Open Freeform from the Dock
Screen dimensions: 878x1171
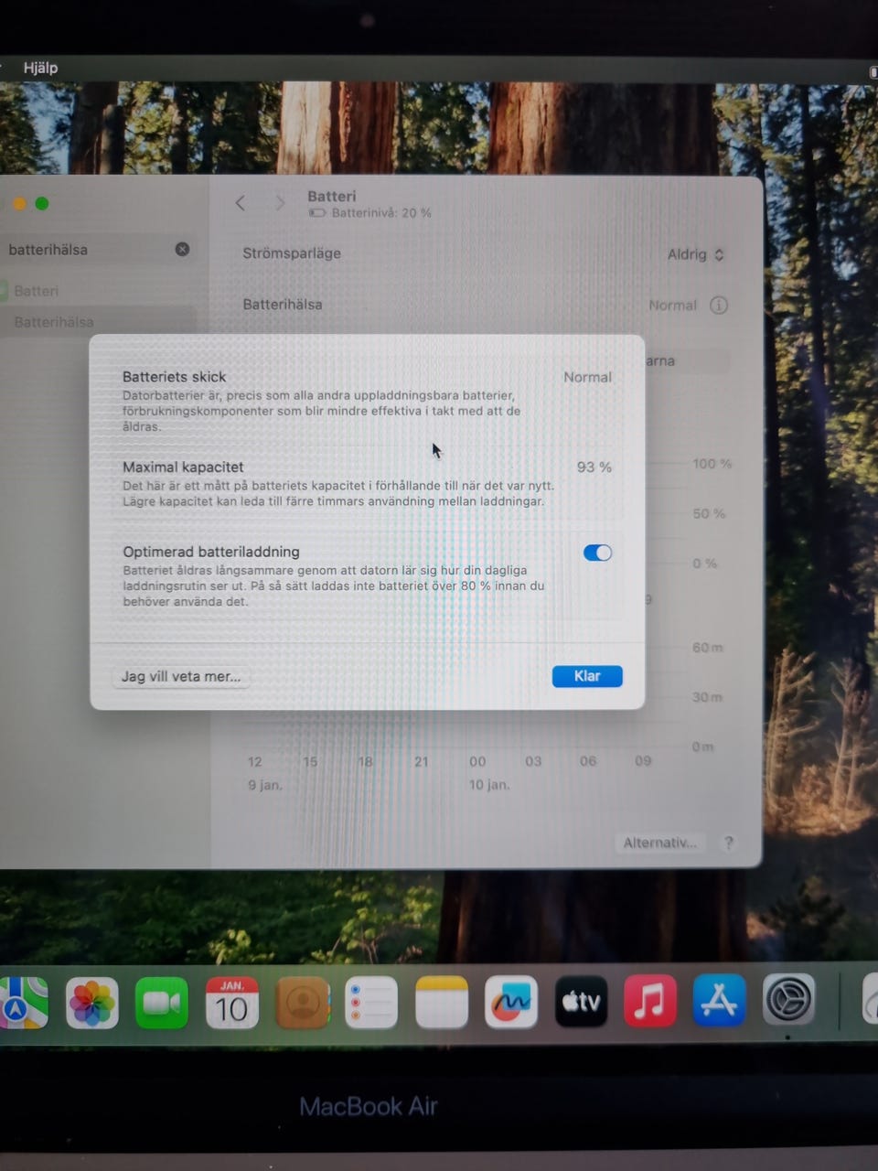[x=510, y=1004]
